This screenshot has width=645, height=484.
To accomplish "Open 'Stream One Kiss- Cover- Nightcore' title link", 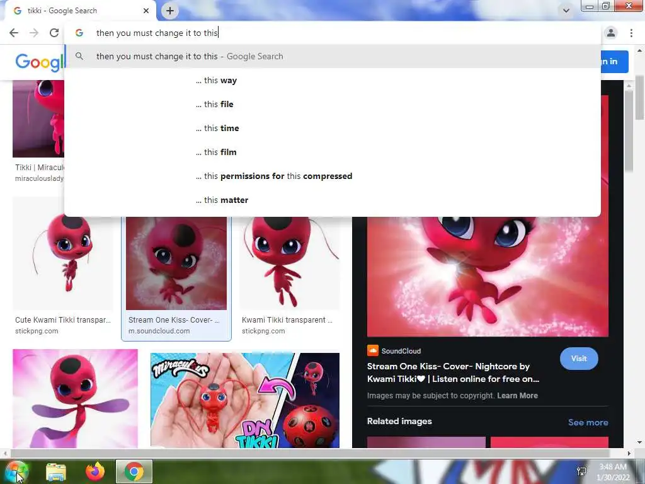I will coord(453,372).
